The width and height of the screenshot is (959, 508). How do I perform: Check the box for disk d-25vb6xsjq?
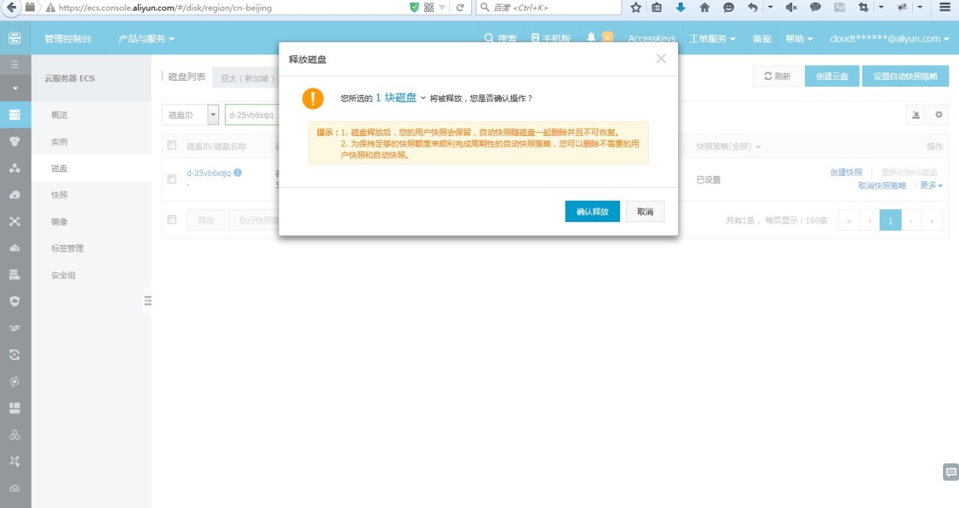tap(172, 179)
